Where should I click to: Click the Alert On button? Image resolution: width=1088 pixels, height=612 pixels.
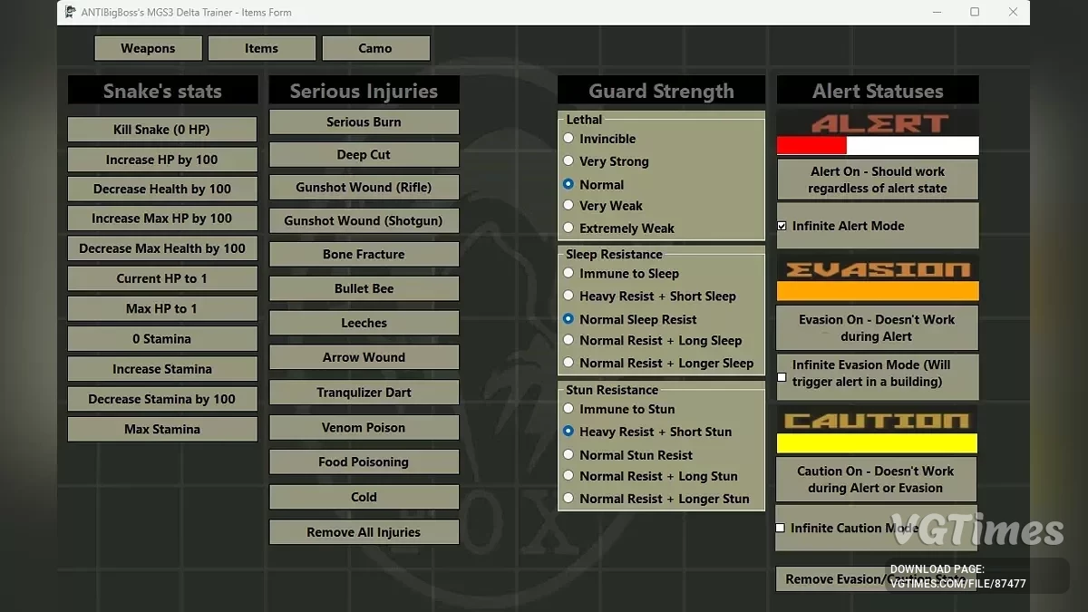pyautogui.click(x=877, y=180)
